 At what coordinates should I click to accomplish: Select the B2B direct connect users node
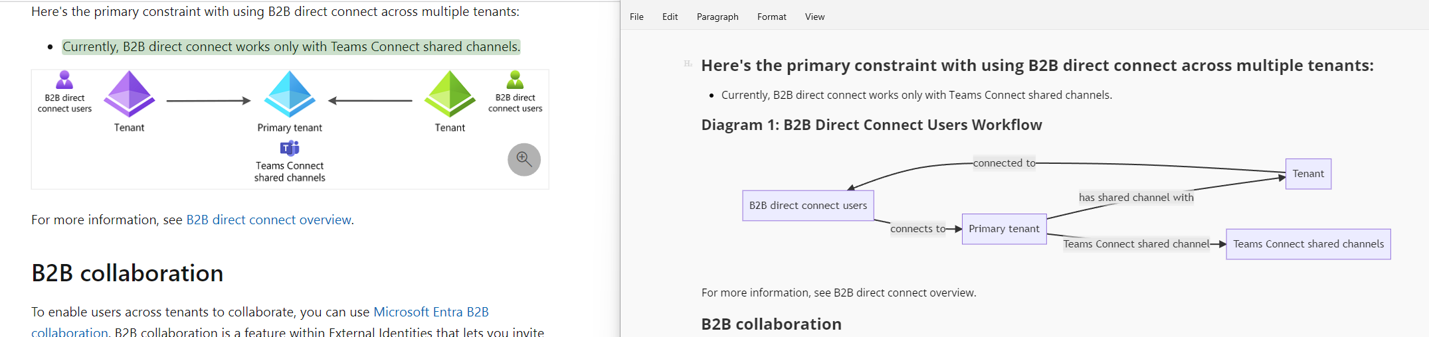pos(808,206)
